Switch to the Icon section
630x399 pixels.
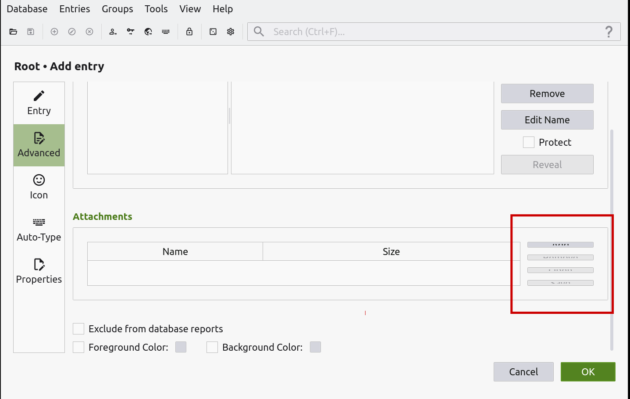tap(39, 186)
